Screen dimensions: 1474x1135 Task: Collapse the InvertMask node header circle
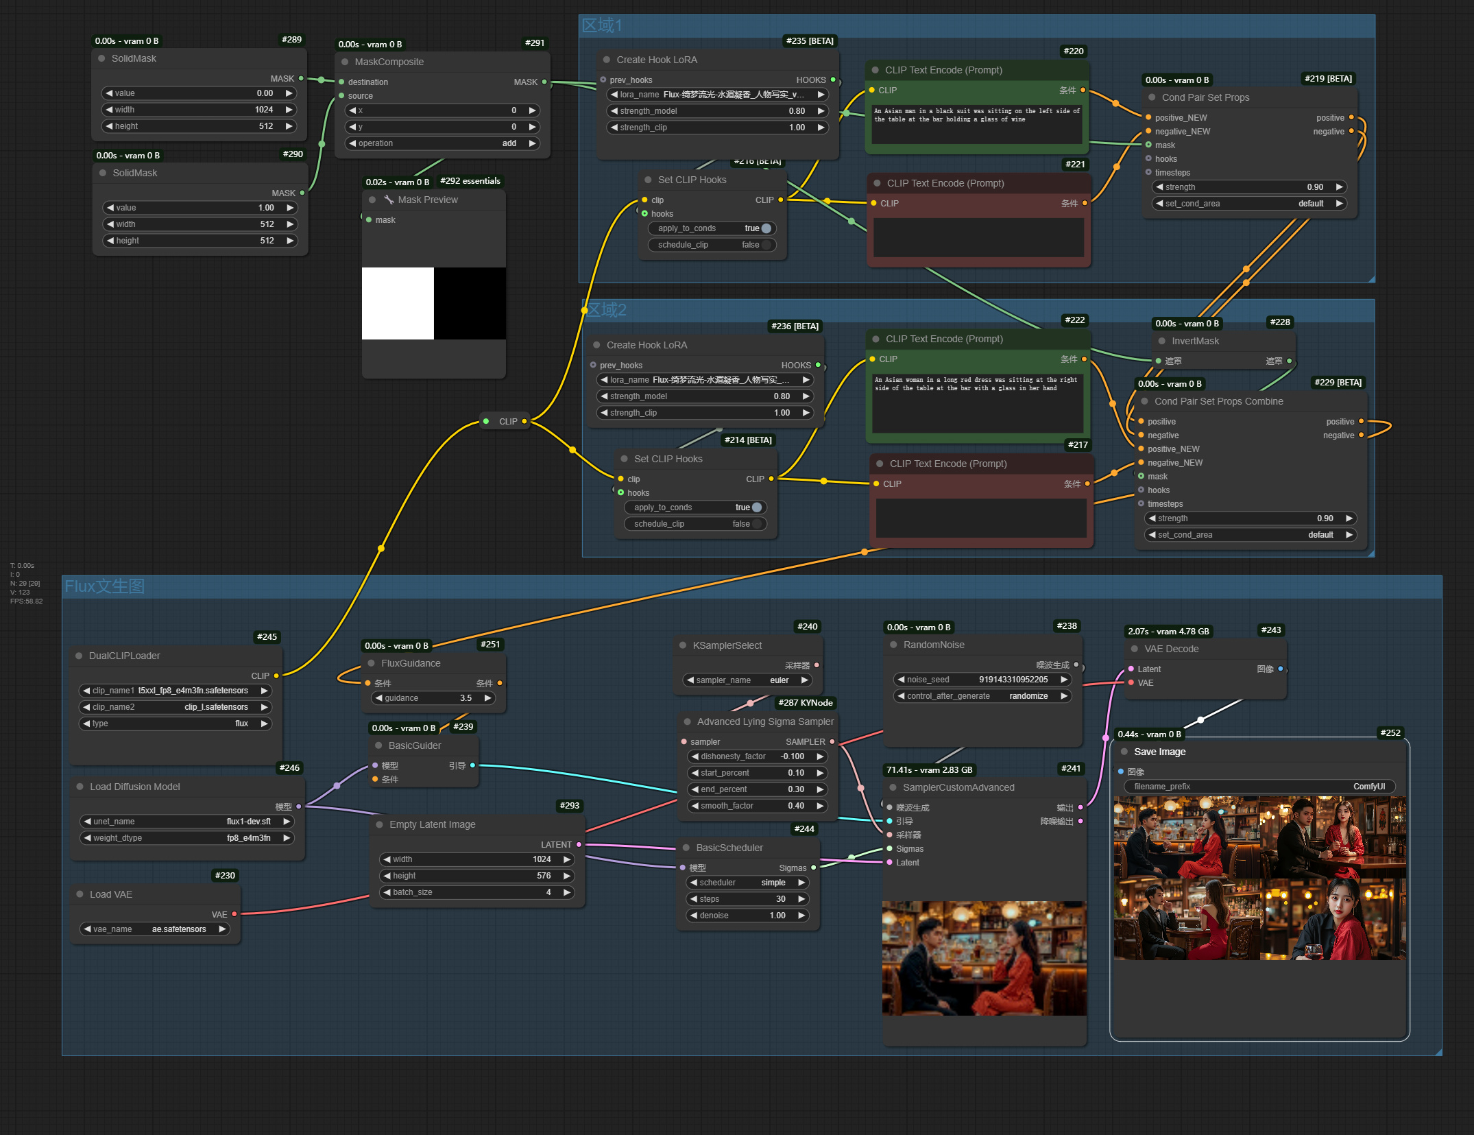(x=1161, y=341)
